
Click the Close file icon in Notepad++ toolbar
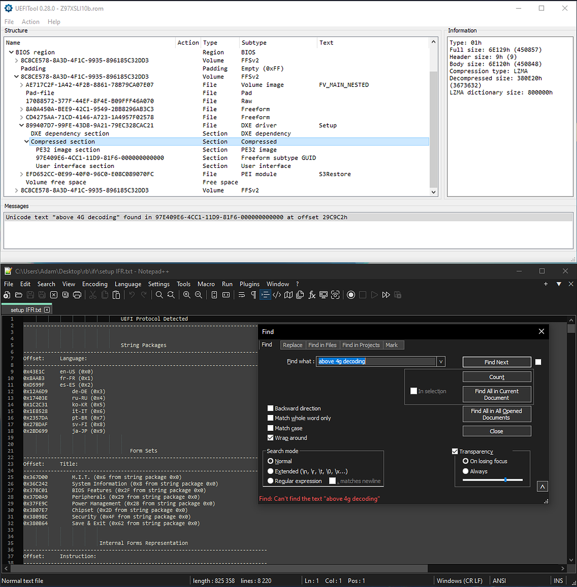pyautogui.click(x=54, y=295)
